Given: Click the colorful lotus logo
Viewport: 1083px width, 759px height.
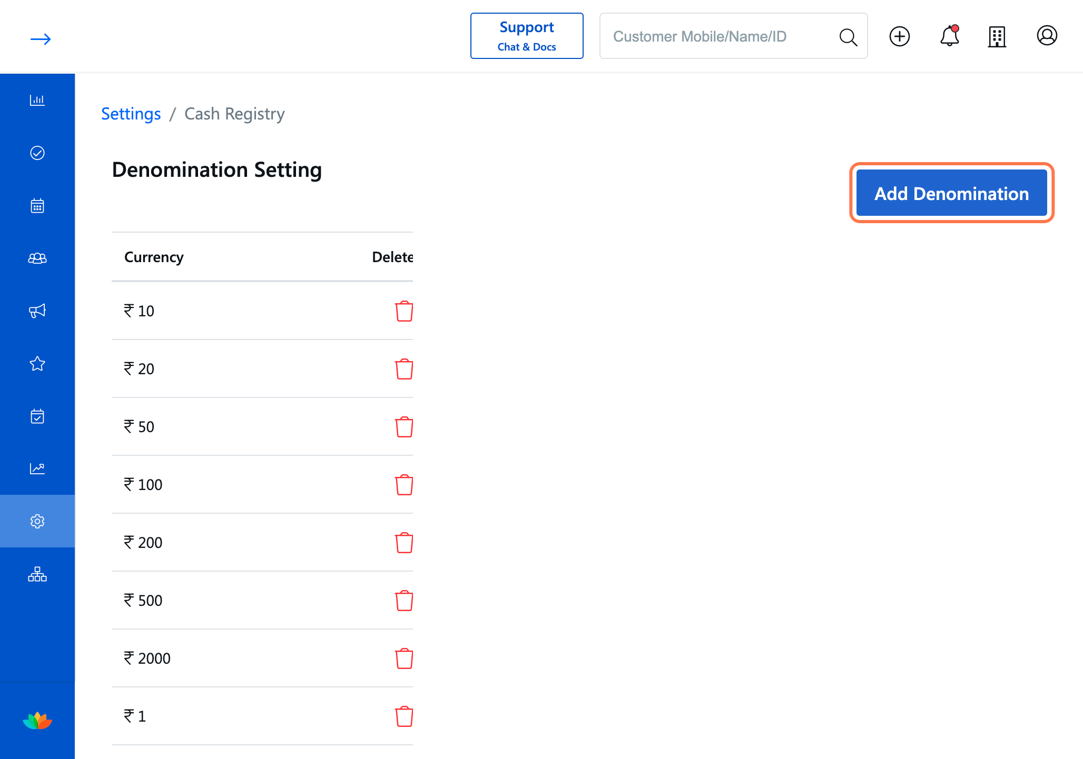Looking at the screenshot, I should 37,721.
